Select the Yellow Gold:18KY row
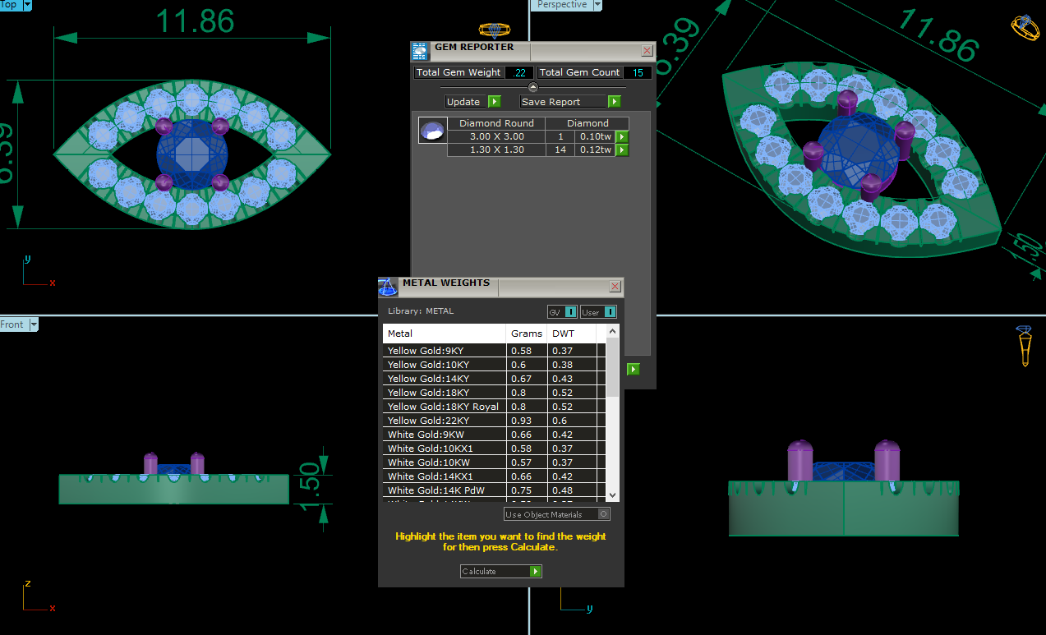This screenshot has height=635, width=1046. [444, 393]
